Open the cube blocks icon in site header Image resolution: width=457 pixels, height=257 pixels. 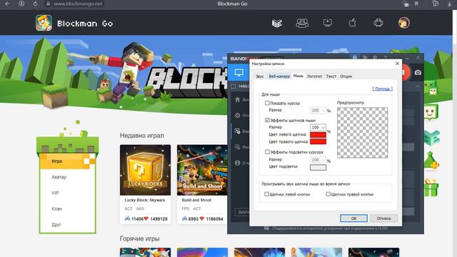tap(277, 23)
